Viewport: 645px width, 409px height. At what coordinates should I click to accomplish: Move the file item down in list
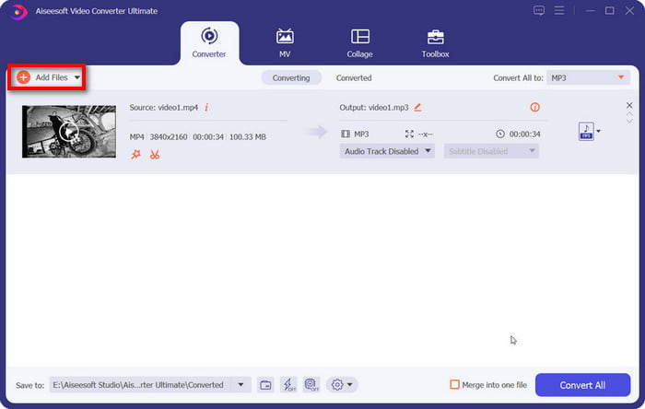[629, 121]
